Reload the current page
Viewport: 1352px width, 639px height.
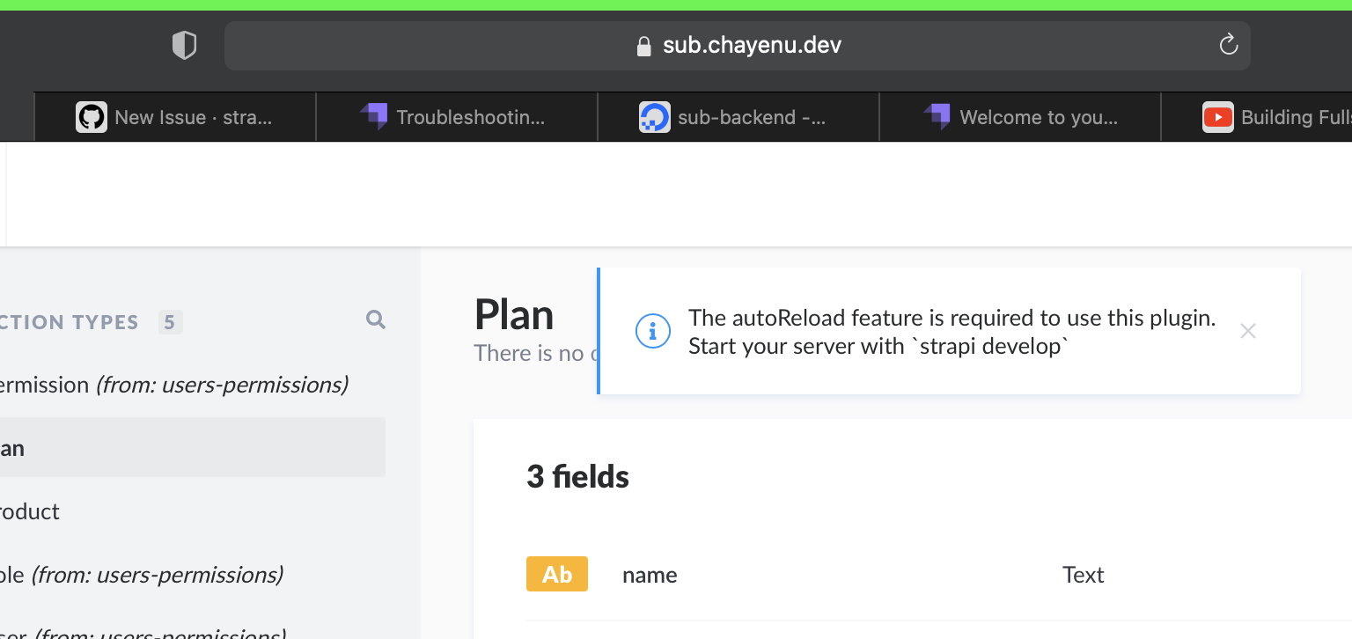[1229, 45]
